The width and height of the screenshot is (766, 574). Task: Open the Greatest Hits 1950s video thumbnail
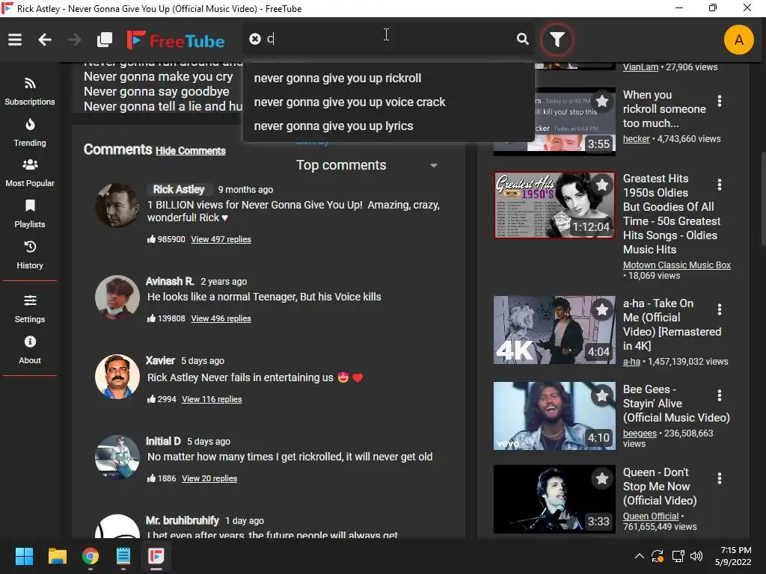point(554,205)
